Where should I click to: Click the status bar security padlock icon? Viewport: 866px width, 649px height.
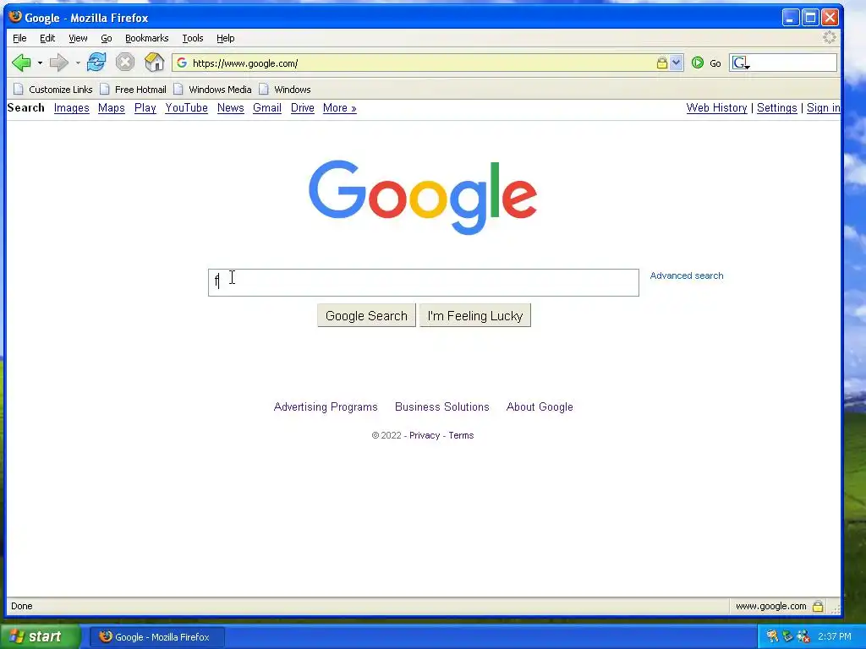point(818,607)
